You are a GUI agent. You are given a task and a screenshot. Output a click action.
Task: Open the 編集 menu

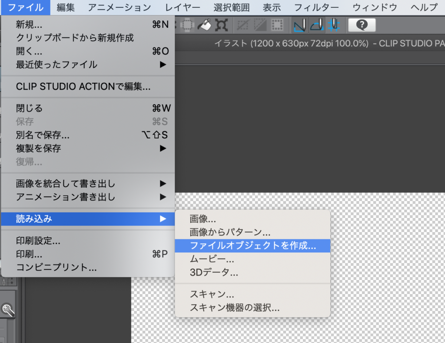click(x=66, y=7)
